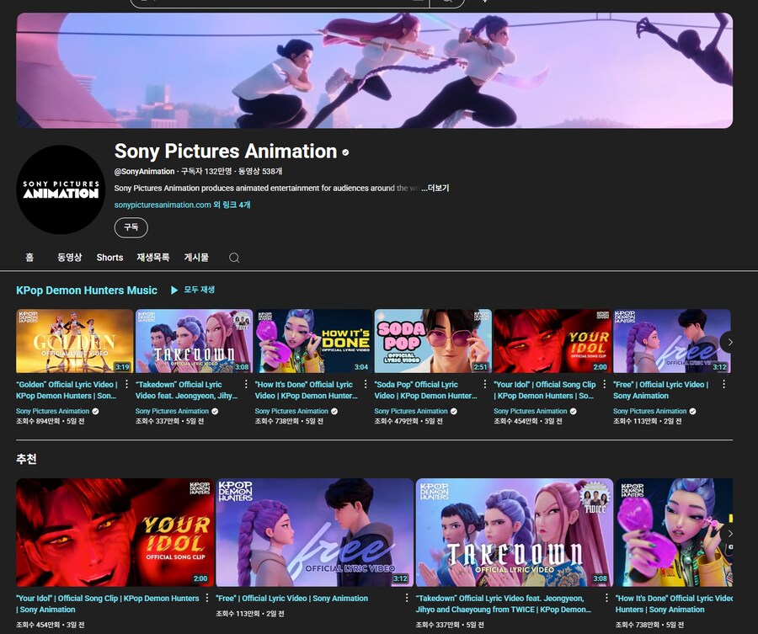Play large Free recommended thumbnail
Image resolution: width=758 pixels, height=634 pixels.
(x=315, y=532)
